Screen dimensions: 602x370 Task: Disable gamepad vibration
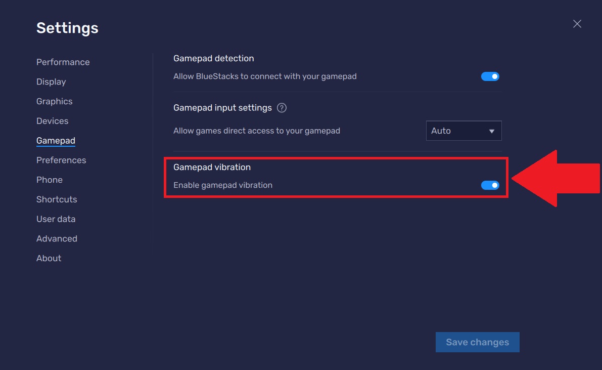(x=490, y=185)
